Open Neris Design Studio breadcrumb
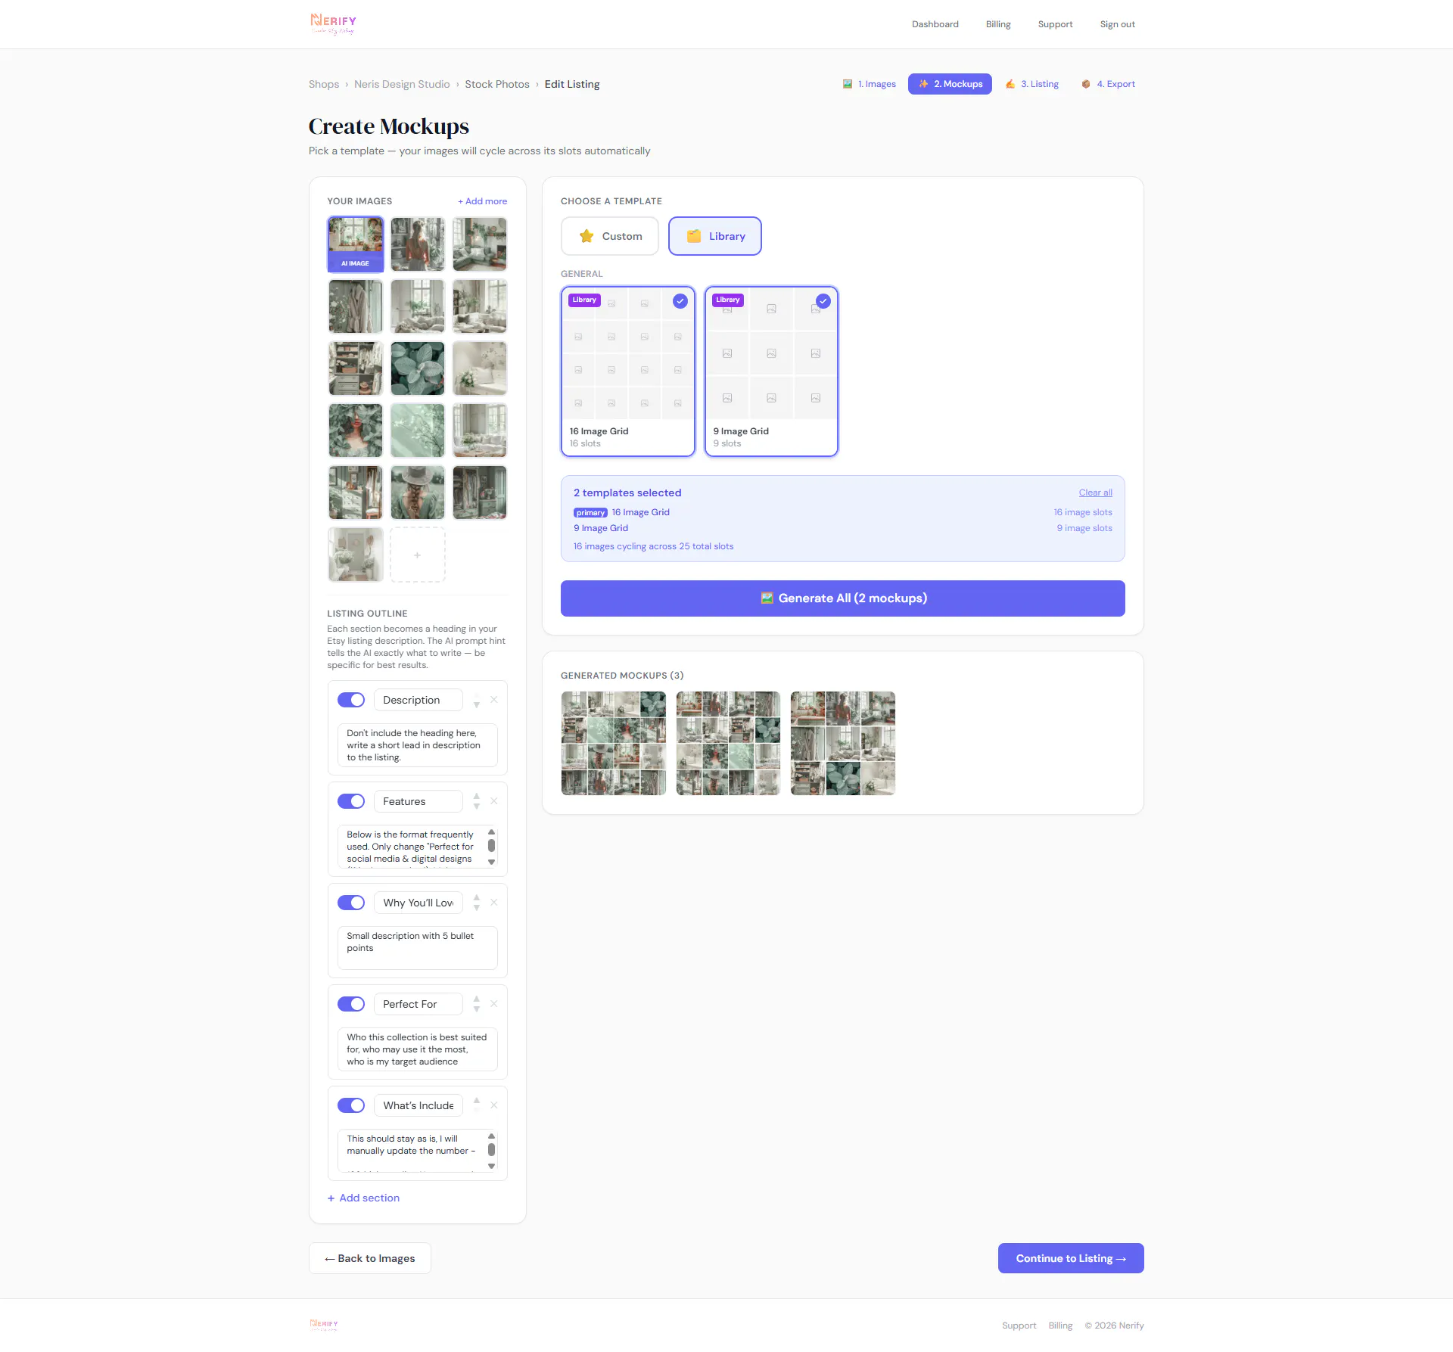The height and width of the screenshot is (1352, 1453). pyautogui.click(x=402, y=84)
